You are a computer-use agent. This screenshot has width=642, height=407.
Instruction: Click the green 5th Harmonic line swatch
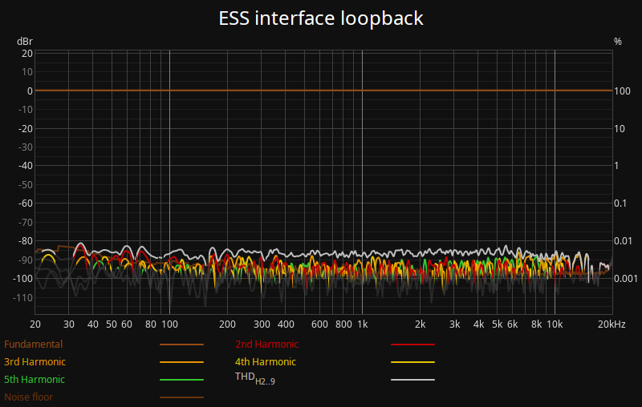pos(182,380)
